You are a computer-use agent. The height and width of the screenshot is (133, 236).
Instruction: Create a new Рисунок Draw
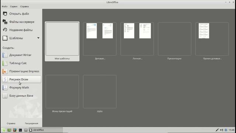tap(21, 79)
